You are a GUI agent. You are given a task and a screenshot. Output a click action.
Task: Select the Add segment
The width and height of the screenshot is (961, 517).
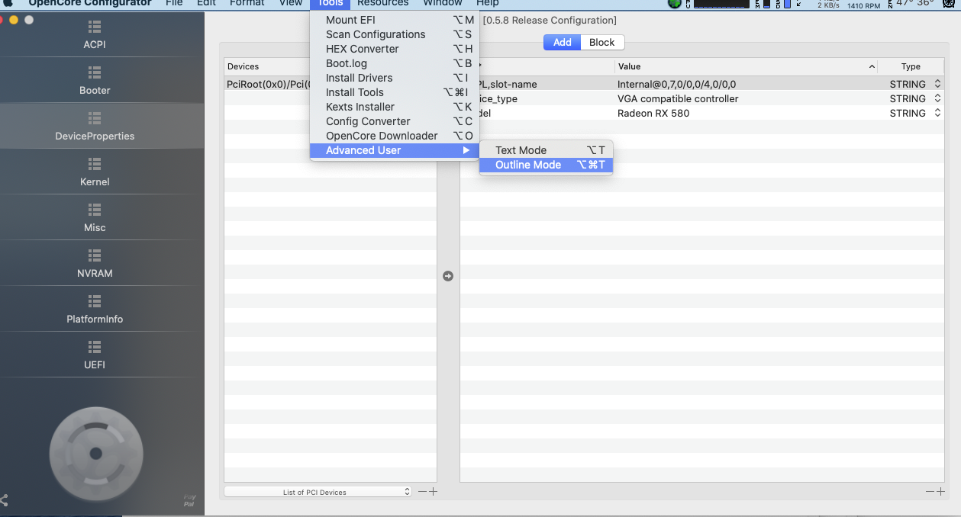point(563,43)
